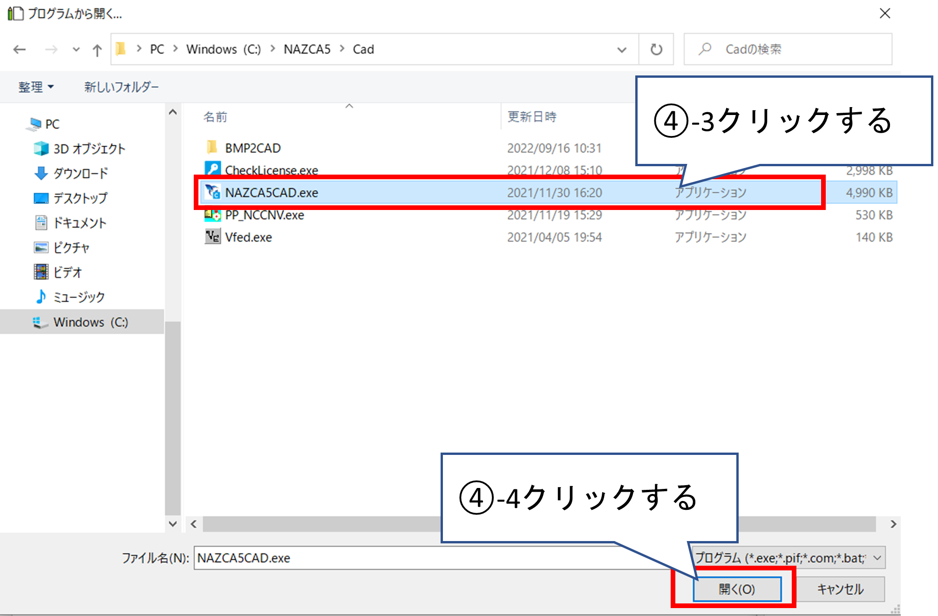Screen dimensions: 938x616
Task: Click the PC computer icon
Action: pyautogui.click(x=35, y=124)
